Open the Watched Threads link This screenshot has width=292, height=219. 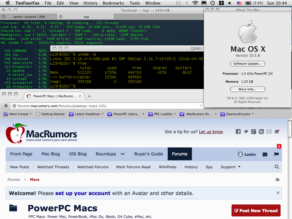click(x=53, y=167)
